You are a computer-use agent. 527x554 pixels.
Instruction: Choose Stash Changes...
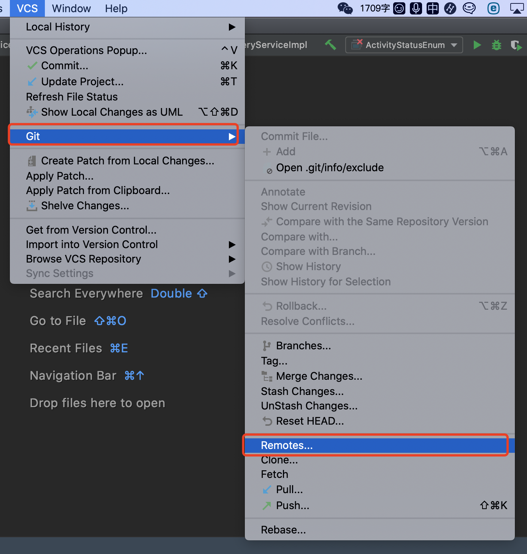coord(380,391)
